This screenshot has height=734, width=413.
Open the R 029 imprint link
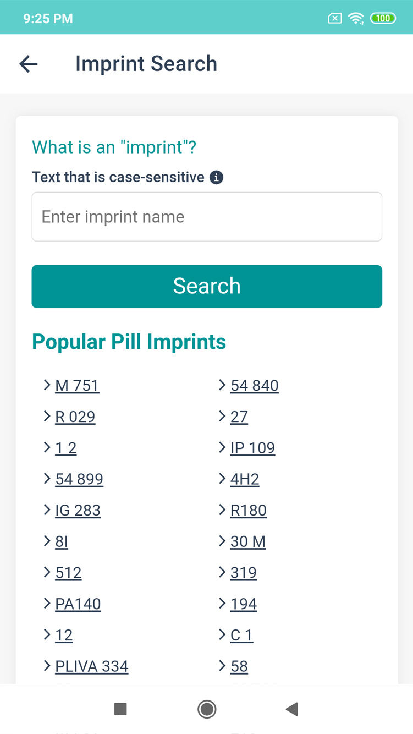point(75,417)
